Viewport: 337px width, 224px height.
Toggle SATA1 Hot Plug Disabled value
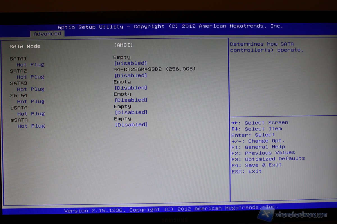click(131, 63)
